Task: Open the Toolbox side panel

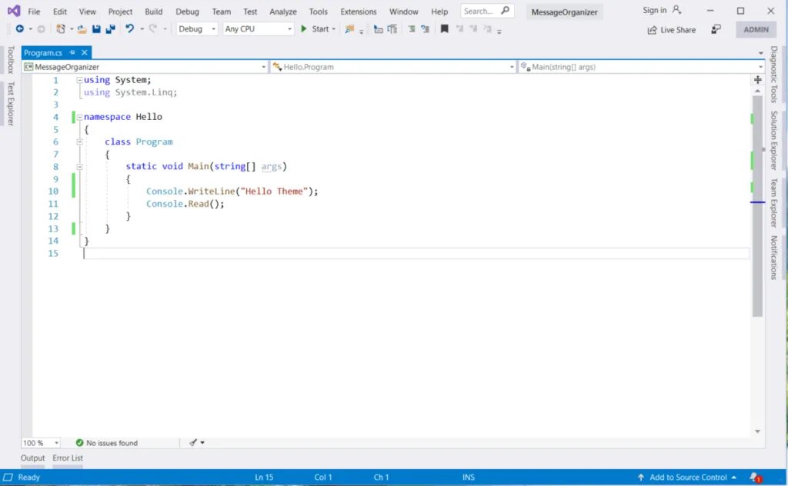Action: tap(10, 60)
